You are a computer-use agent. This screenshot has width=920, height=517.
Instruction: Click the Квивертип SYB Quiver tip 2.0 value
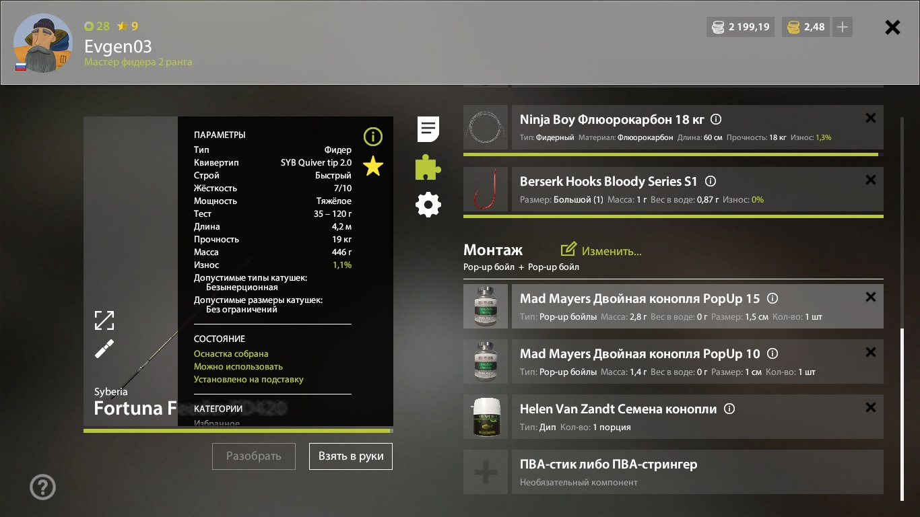point(316,163)
